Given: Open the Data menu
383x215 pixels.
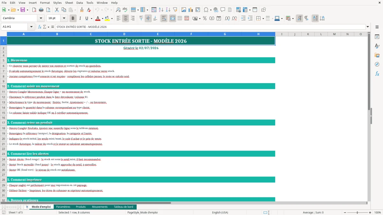Looking at the screenshot, I should pos(79,3).
